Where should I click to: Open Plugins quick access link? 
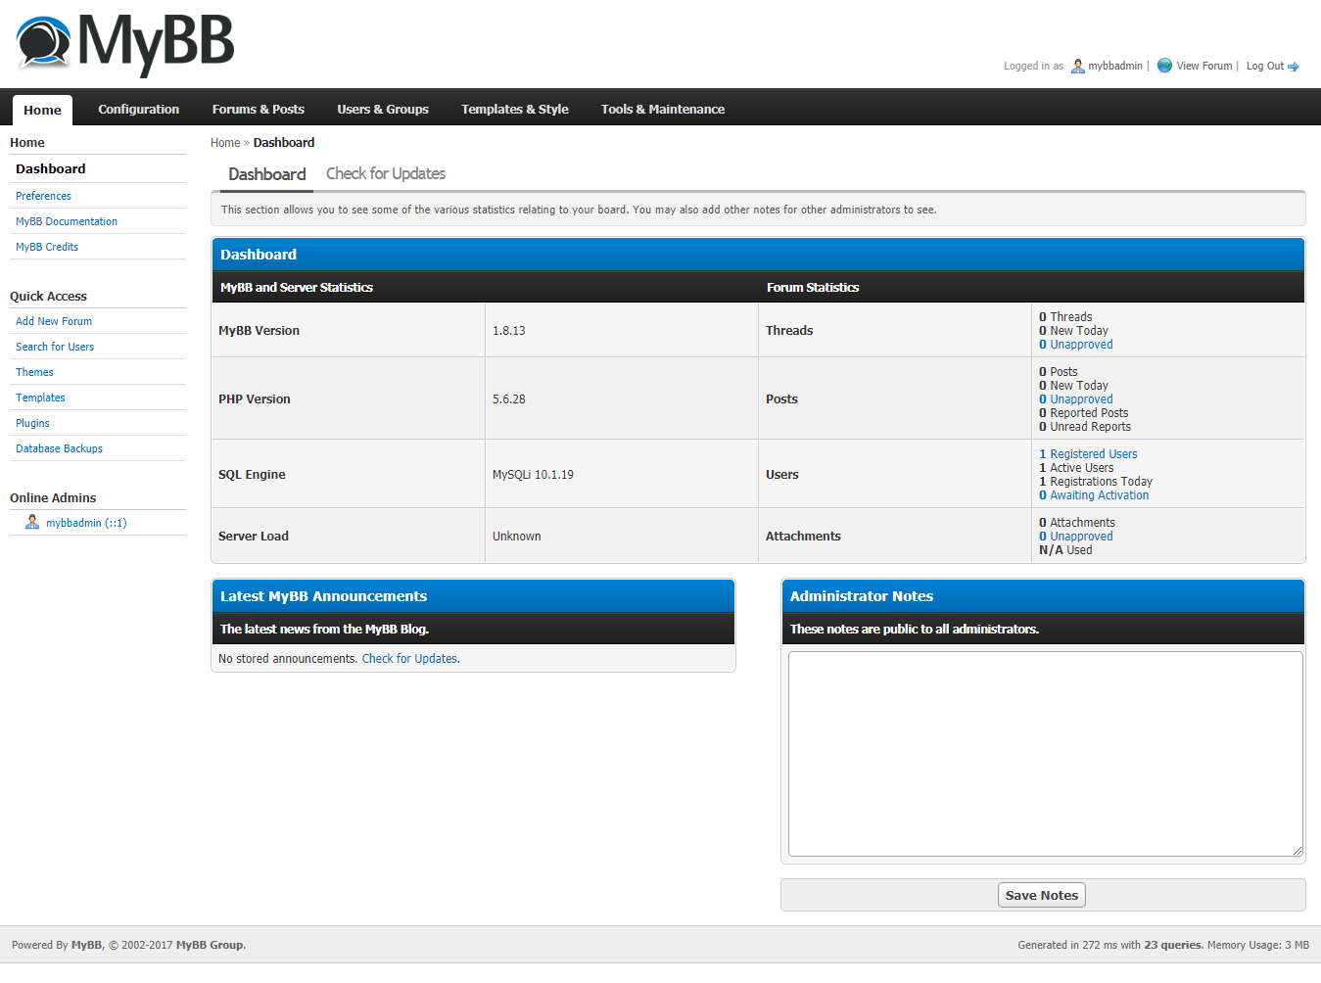[x=32, y=423]
